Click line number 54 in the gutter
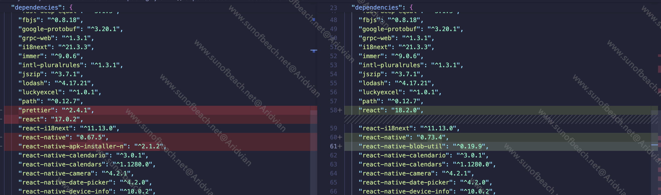661x195 pixels. [x=333, y=74]
